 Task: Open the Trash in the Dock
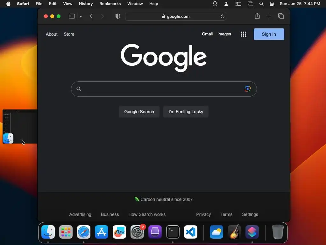pos(278,232)
